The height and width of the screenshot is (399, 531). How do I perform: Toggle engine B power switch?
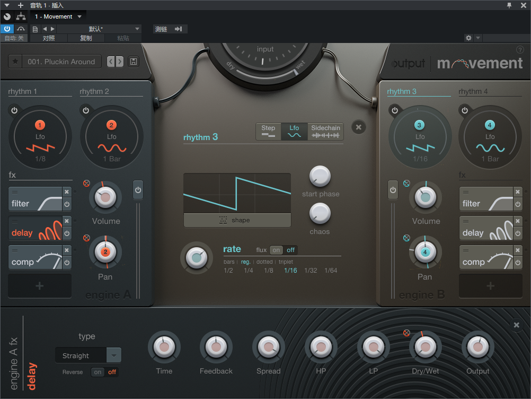coord(393,190)
